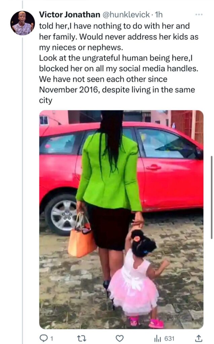Viewport: 214px width, 344px height.
Task: Click the share upload icon
Action: click(199, 338)
